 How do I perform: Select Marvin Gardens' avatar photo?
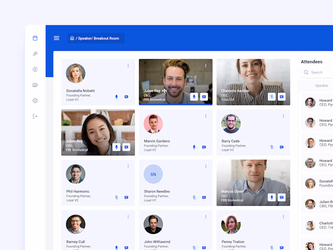[153, 124]
